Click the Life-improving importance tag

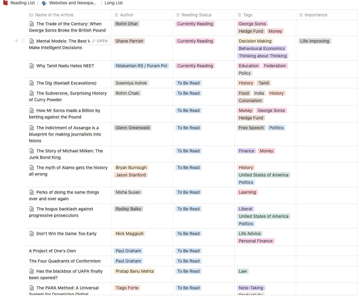(315, 41)
